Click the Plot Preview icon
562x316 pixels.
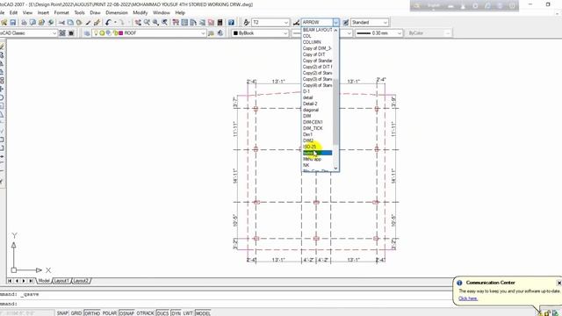(32, 23)
